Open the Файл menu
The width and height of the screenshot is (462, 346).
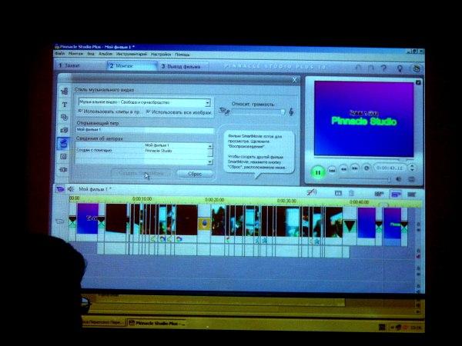click(x=60, y=54)
